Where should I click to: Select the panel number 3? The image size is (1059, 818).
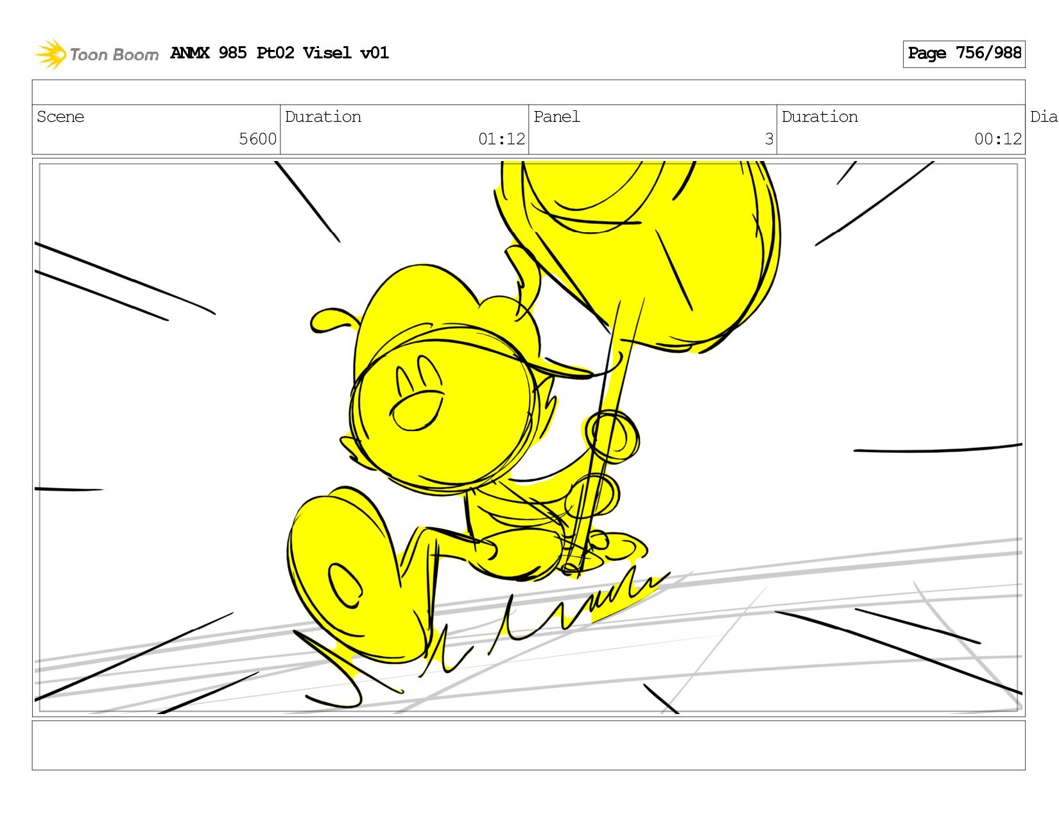[x=769, y=139]
